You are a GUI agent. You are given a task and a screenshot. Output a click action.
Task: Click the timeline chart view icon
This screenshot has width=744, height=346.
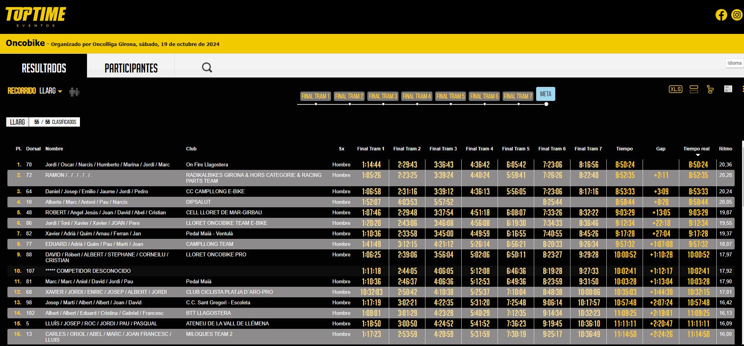[710, 89]
